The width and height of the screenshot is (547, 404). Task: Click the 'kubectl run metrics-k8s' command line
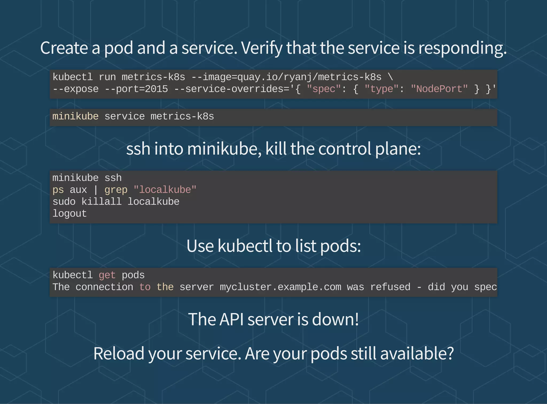click(x=223, y=77)
